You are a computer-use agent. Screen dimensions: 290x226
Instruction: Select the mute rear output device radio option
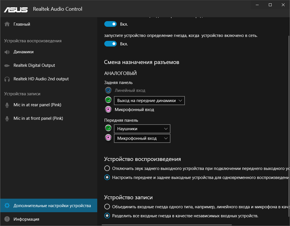click(x=107, y=169)
